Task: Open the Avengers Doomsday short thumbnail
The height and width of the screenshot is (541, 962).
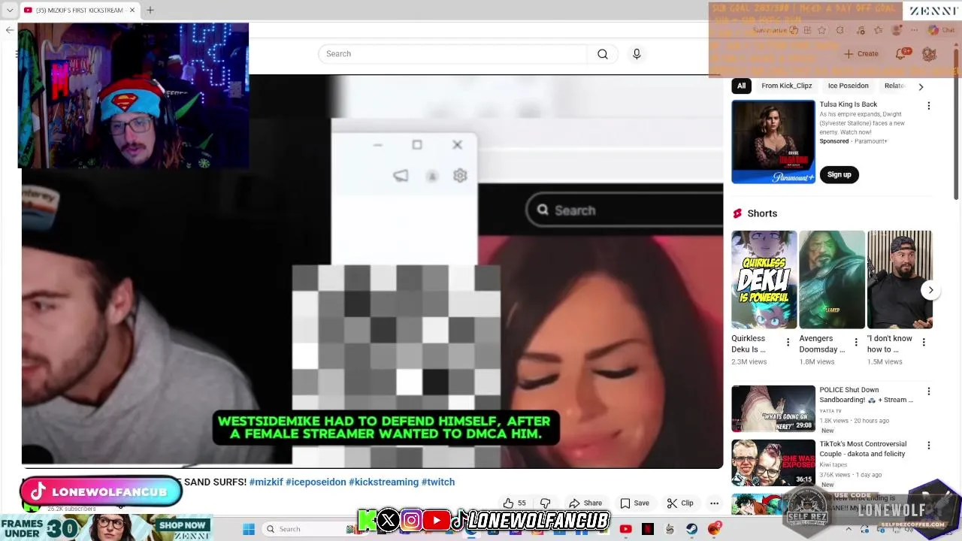Action: click(832, 280)
